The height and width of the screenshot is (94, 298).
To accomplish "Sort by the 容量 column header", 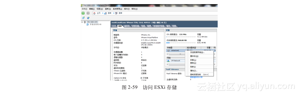I will click(207, 48).
